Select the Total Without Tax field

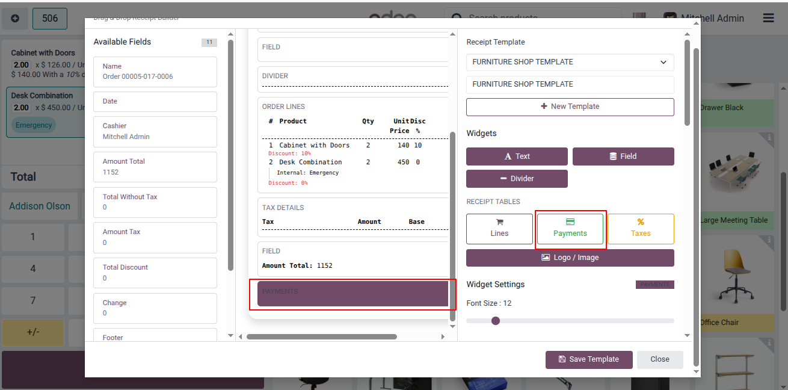tap(155, 202)
